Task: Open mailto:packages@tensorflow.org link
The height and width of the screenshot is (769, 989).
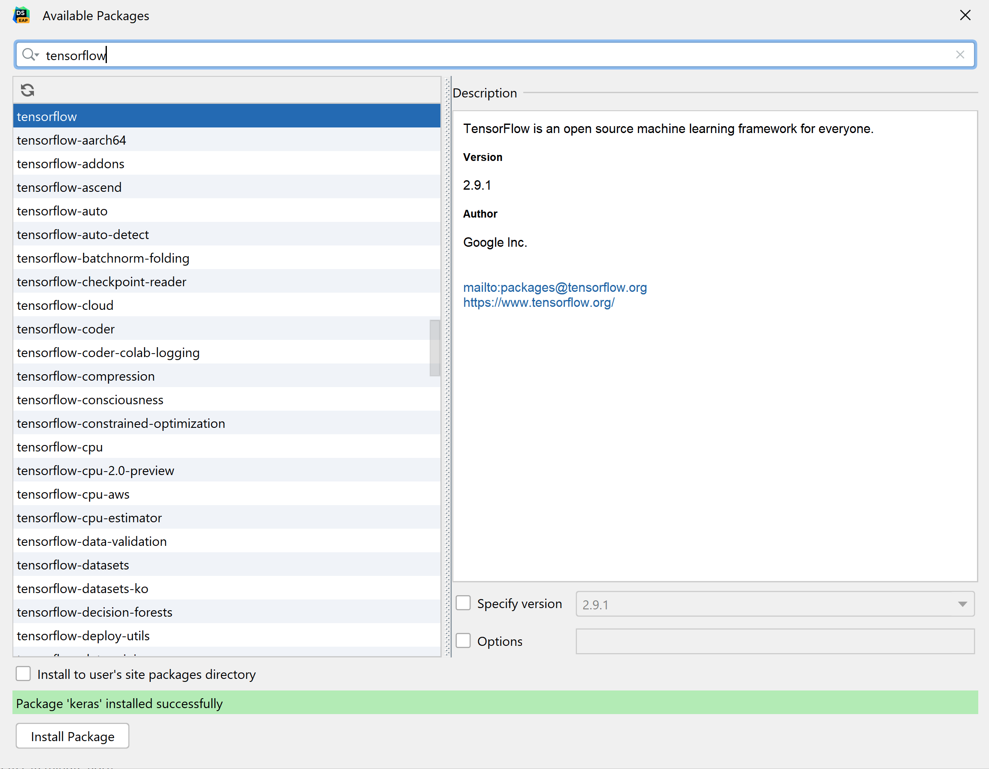Action: tap(555, 288)
